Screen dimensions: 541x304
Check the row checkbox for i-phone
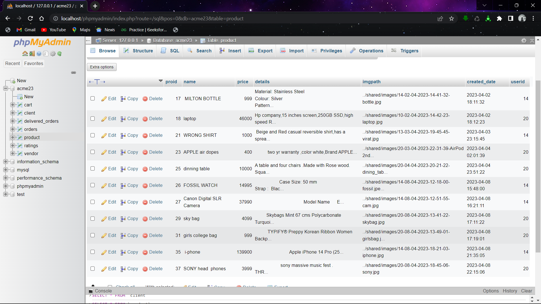click(92, 252)
